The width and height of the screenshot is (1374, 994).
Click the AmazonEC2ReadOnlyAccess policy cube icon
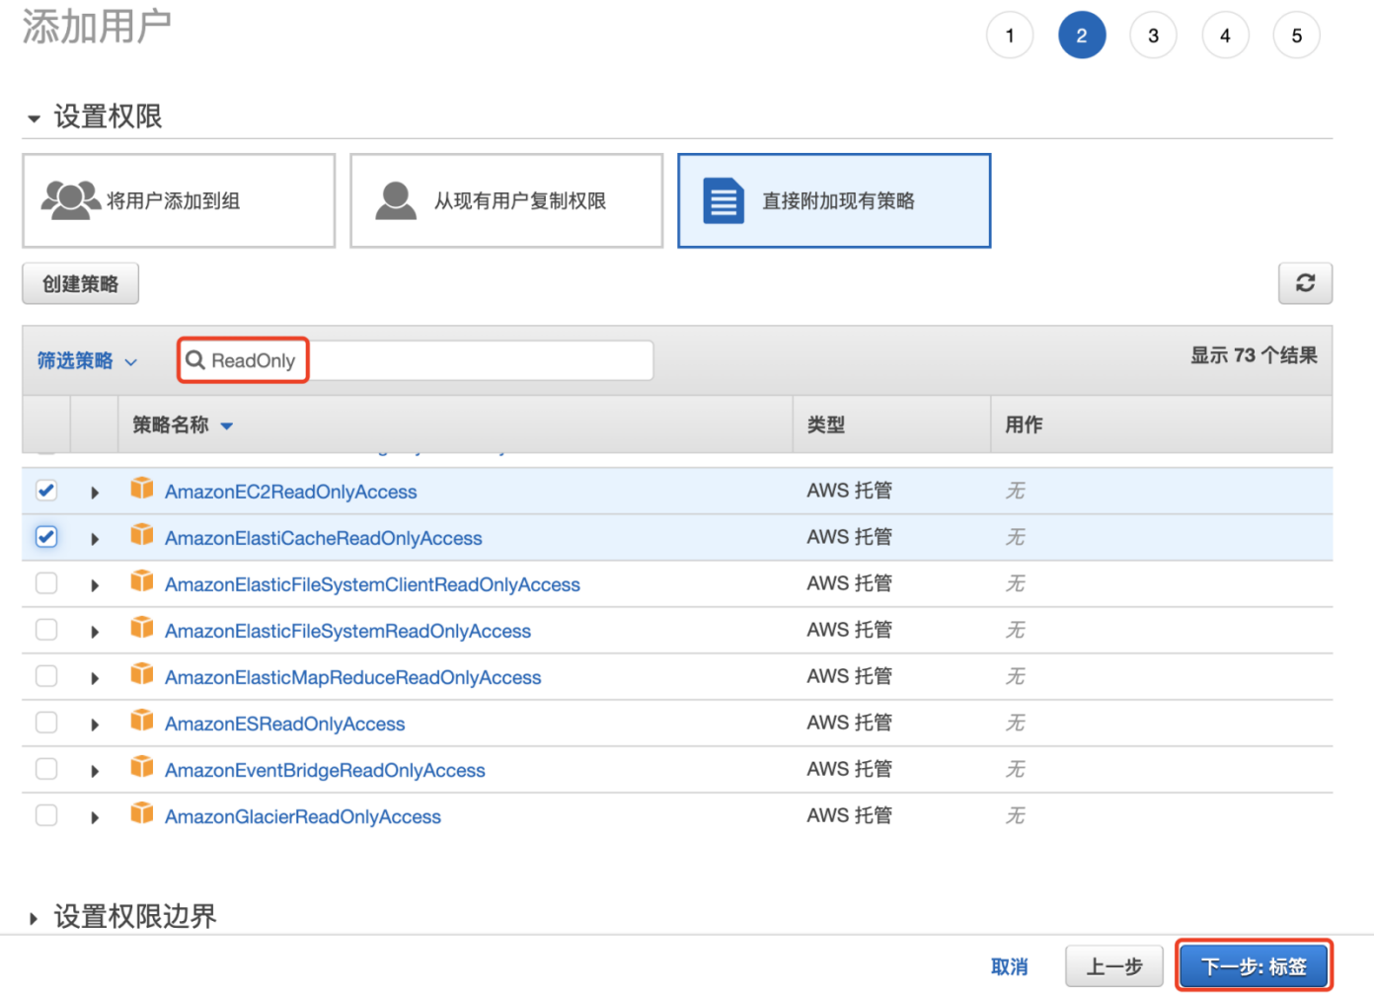[x=142, y=489]
